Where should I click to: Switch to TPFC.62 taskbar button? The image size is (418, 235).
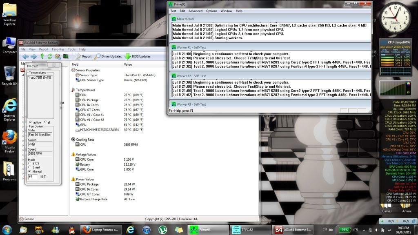[251, 230]
